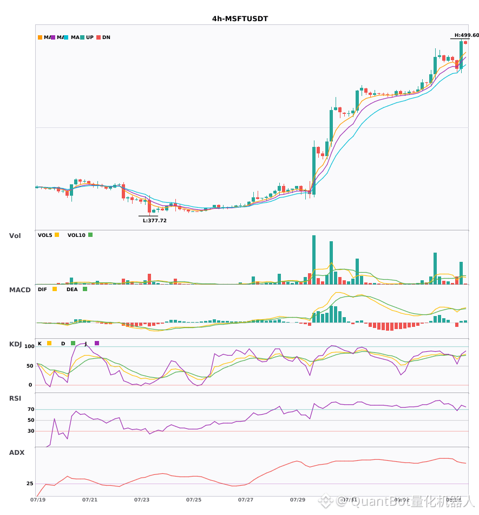Click the KDJ panel label
Image resolution: width=479 pixels, height=515 pixels.
[x=15, y=344]
